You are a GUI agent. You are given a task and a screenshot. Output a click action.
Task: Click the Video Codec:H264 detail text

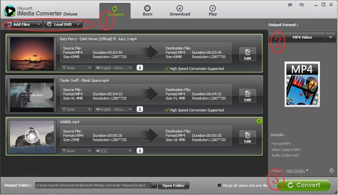pyautogui.click(x=286, y=149)
